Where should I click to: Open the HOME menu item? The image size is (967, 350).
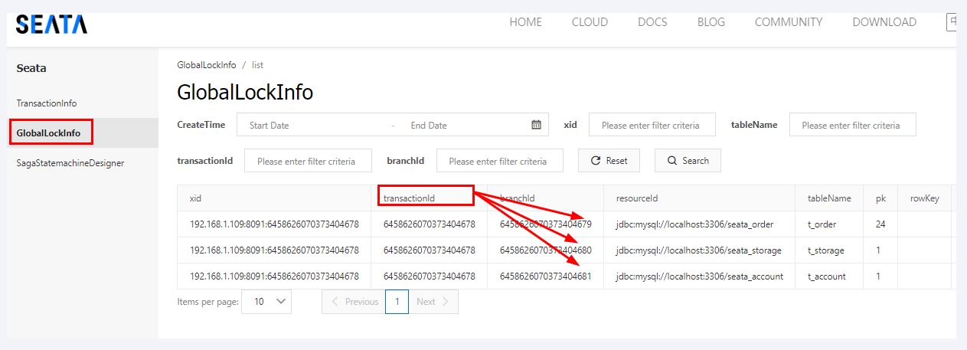[525, 22]
